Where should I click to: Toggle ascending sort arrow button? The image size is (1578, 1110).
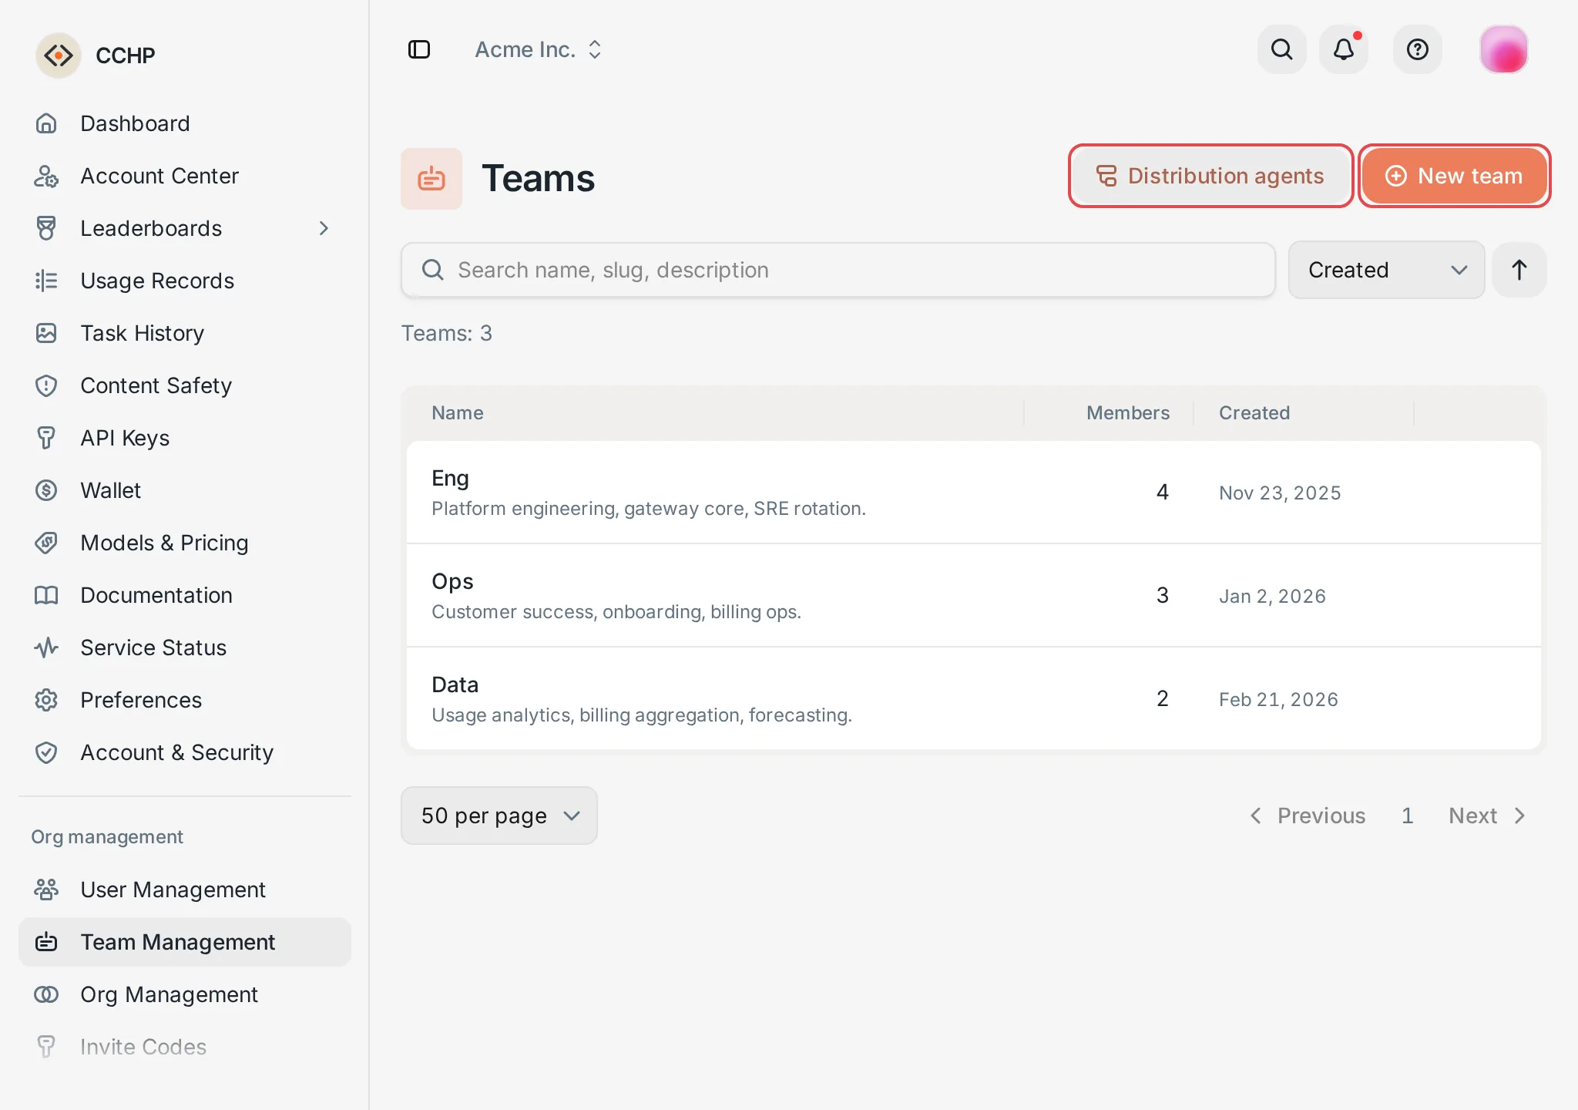[1519, 270]
